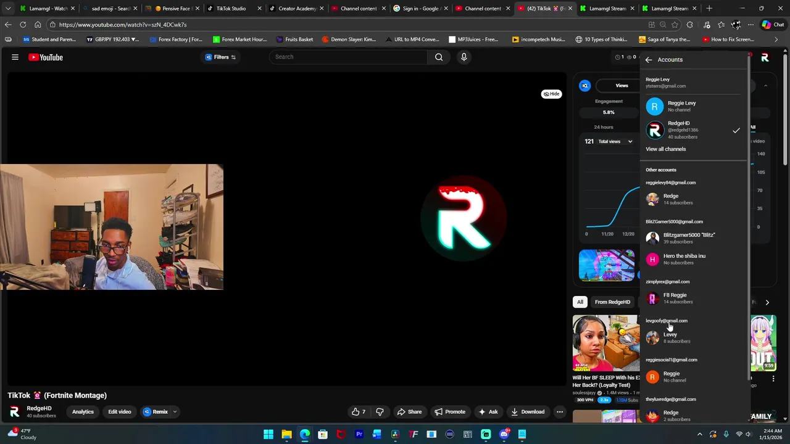Click the Promote button
Image resolution: width=790 pixels, height=444 pixels.
pos(449,412)
